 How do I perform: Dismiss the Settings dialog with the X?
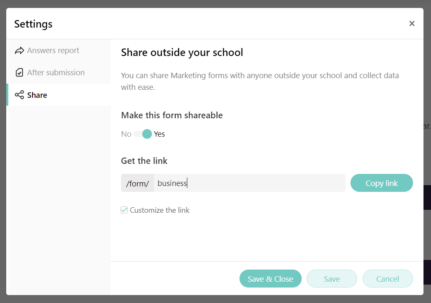pos(412,23)
